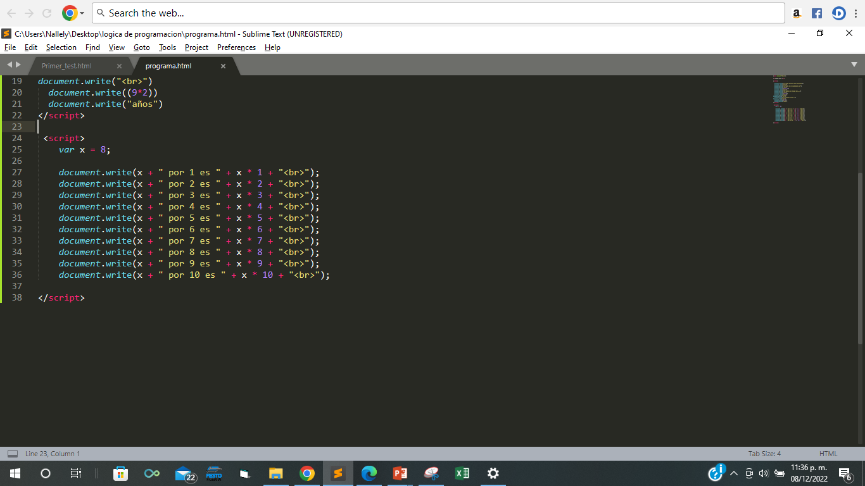Open Microsoft Store from the taskbar
Viewport: 865px width, 486px height.
(x=120, y=473)
